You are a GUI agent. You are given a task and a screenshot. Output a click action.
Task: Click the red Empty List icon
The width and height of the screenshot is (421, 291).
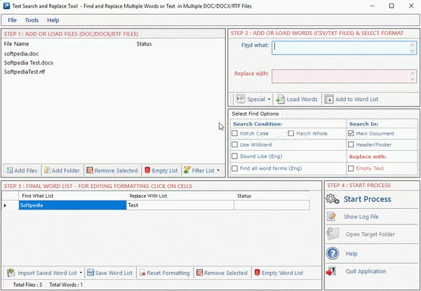tap(147, 170)
